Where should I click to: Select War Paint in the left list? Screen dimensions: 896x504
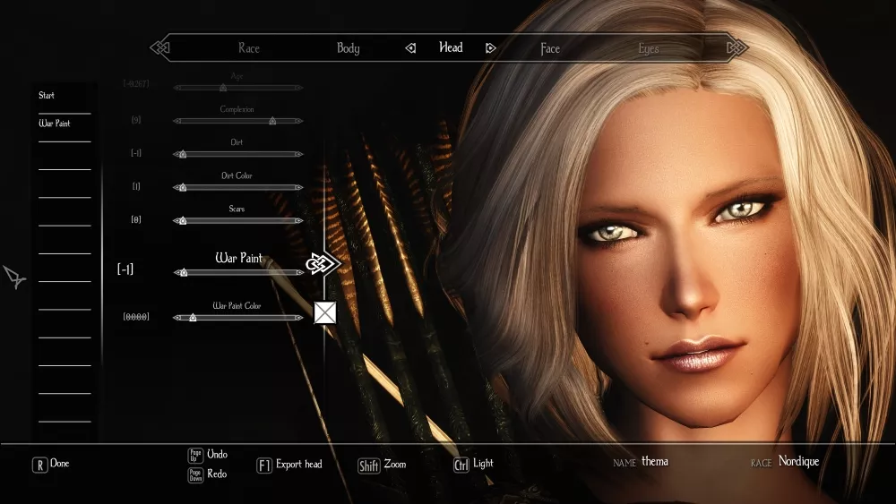click(55, 124)
